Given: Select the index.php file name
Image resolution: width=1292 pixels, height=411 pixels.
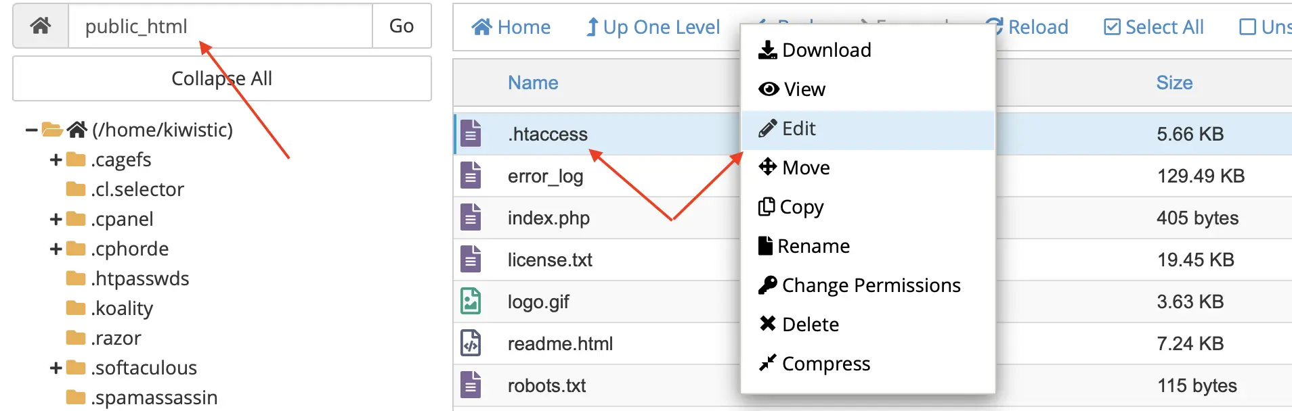Looking at the screenshot, I should (x=548, y=218).
